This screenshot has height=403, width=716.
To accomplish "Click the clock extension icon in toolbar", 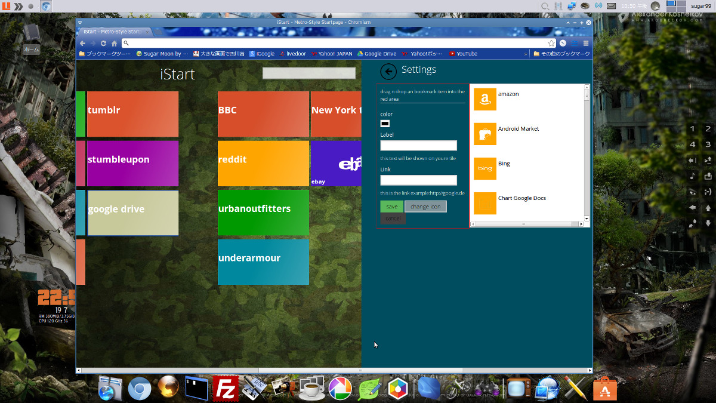I will [x=563, y=43].
